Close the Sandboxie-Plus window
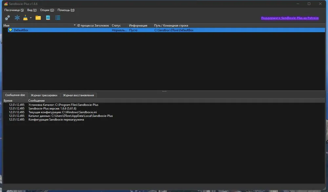 320,4
